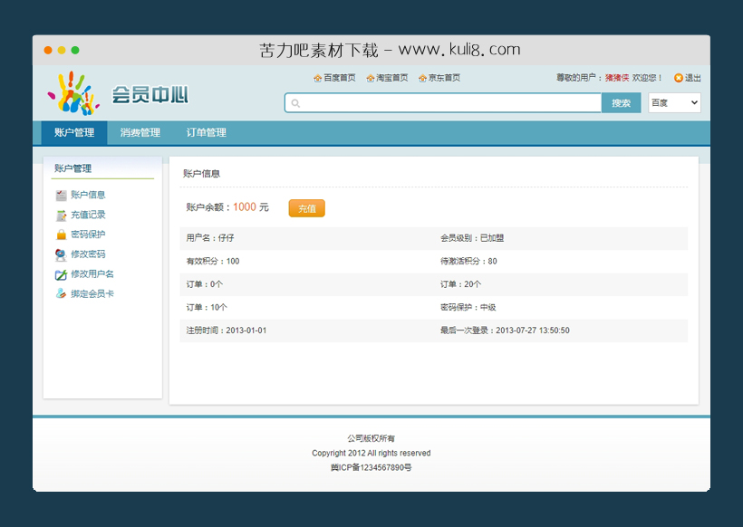This screenshot has height=527, width=743.
Task: Click the green macOS maximize dot
Action: 75,51
